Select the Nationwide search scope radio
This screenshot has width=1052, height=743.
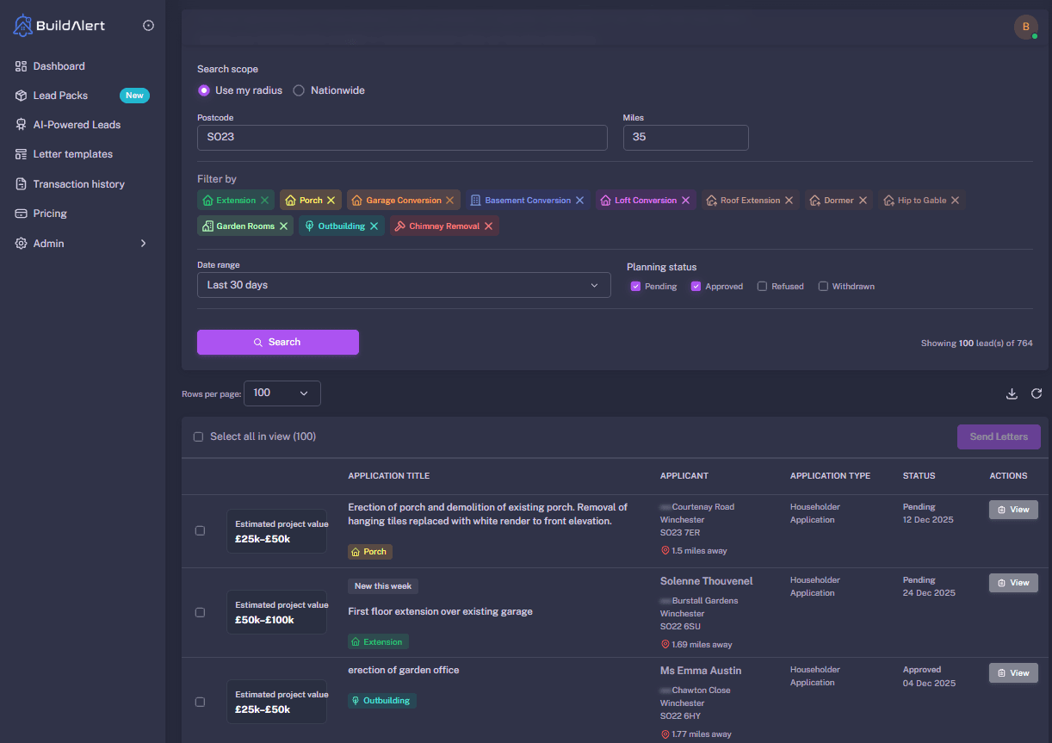tap(298, 90)
